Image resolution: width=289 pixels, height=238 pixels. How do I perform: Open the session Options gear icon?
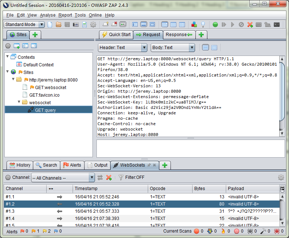93,25
